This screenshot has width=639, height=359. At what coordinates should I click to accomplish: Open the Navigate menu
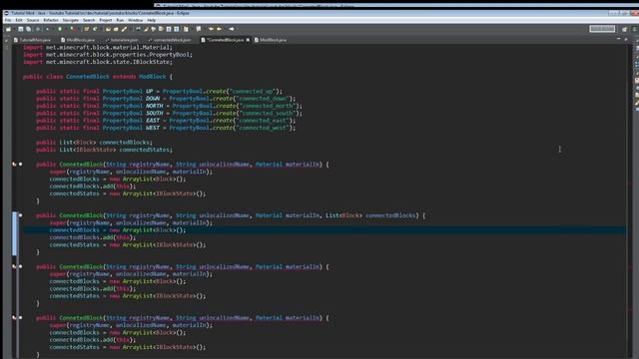pos(71,20)
